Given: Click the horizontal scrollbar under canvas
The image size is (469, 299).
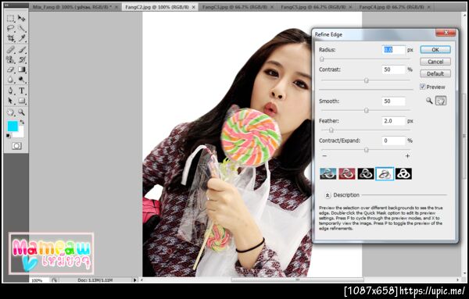Looking at the screenshot, I should (x=297, y=280).
